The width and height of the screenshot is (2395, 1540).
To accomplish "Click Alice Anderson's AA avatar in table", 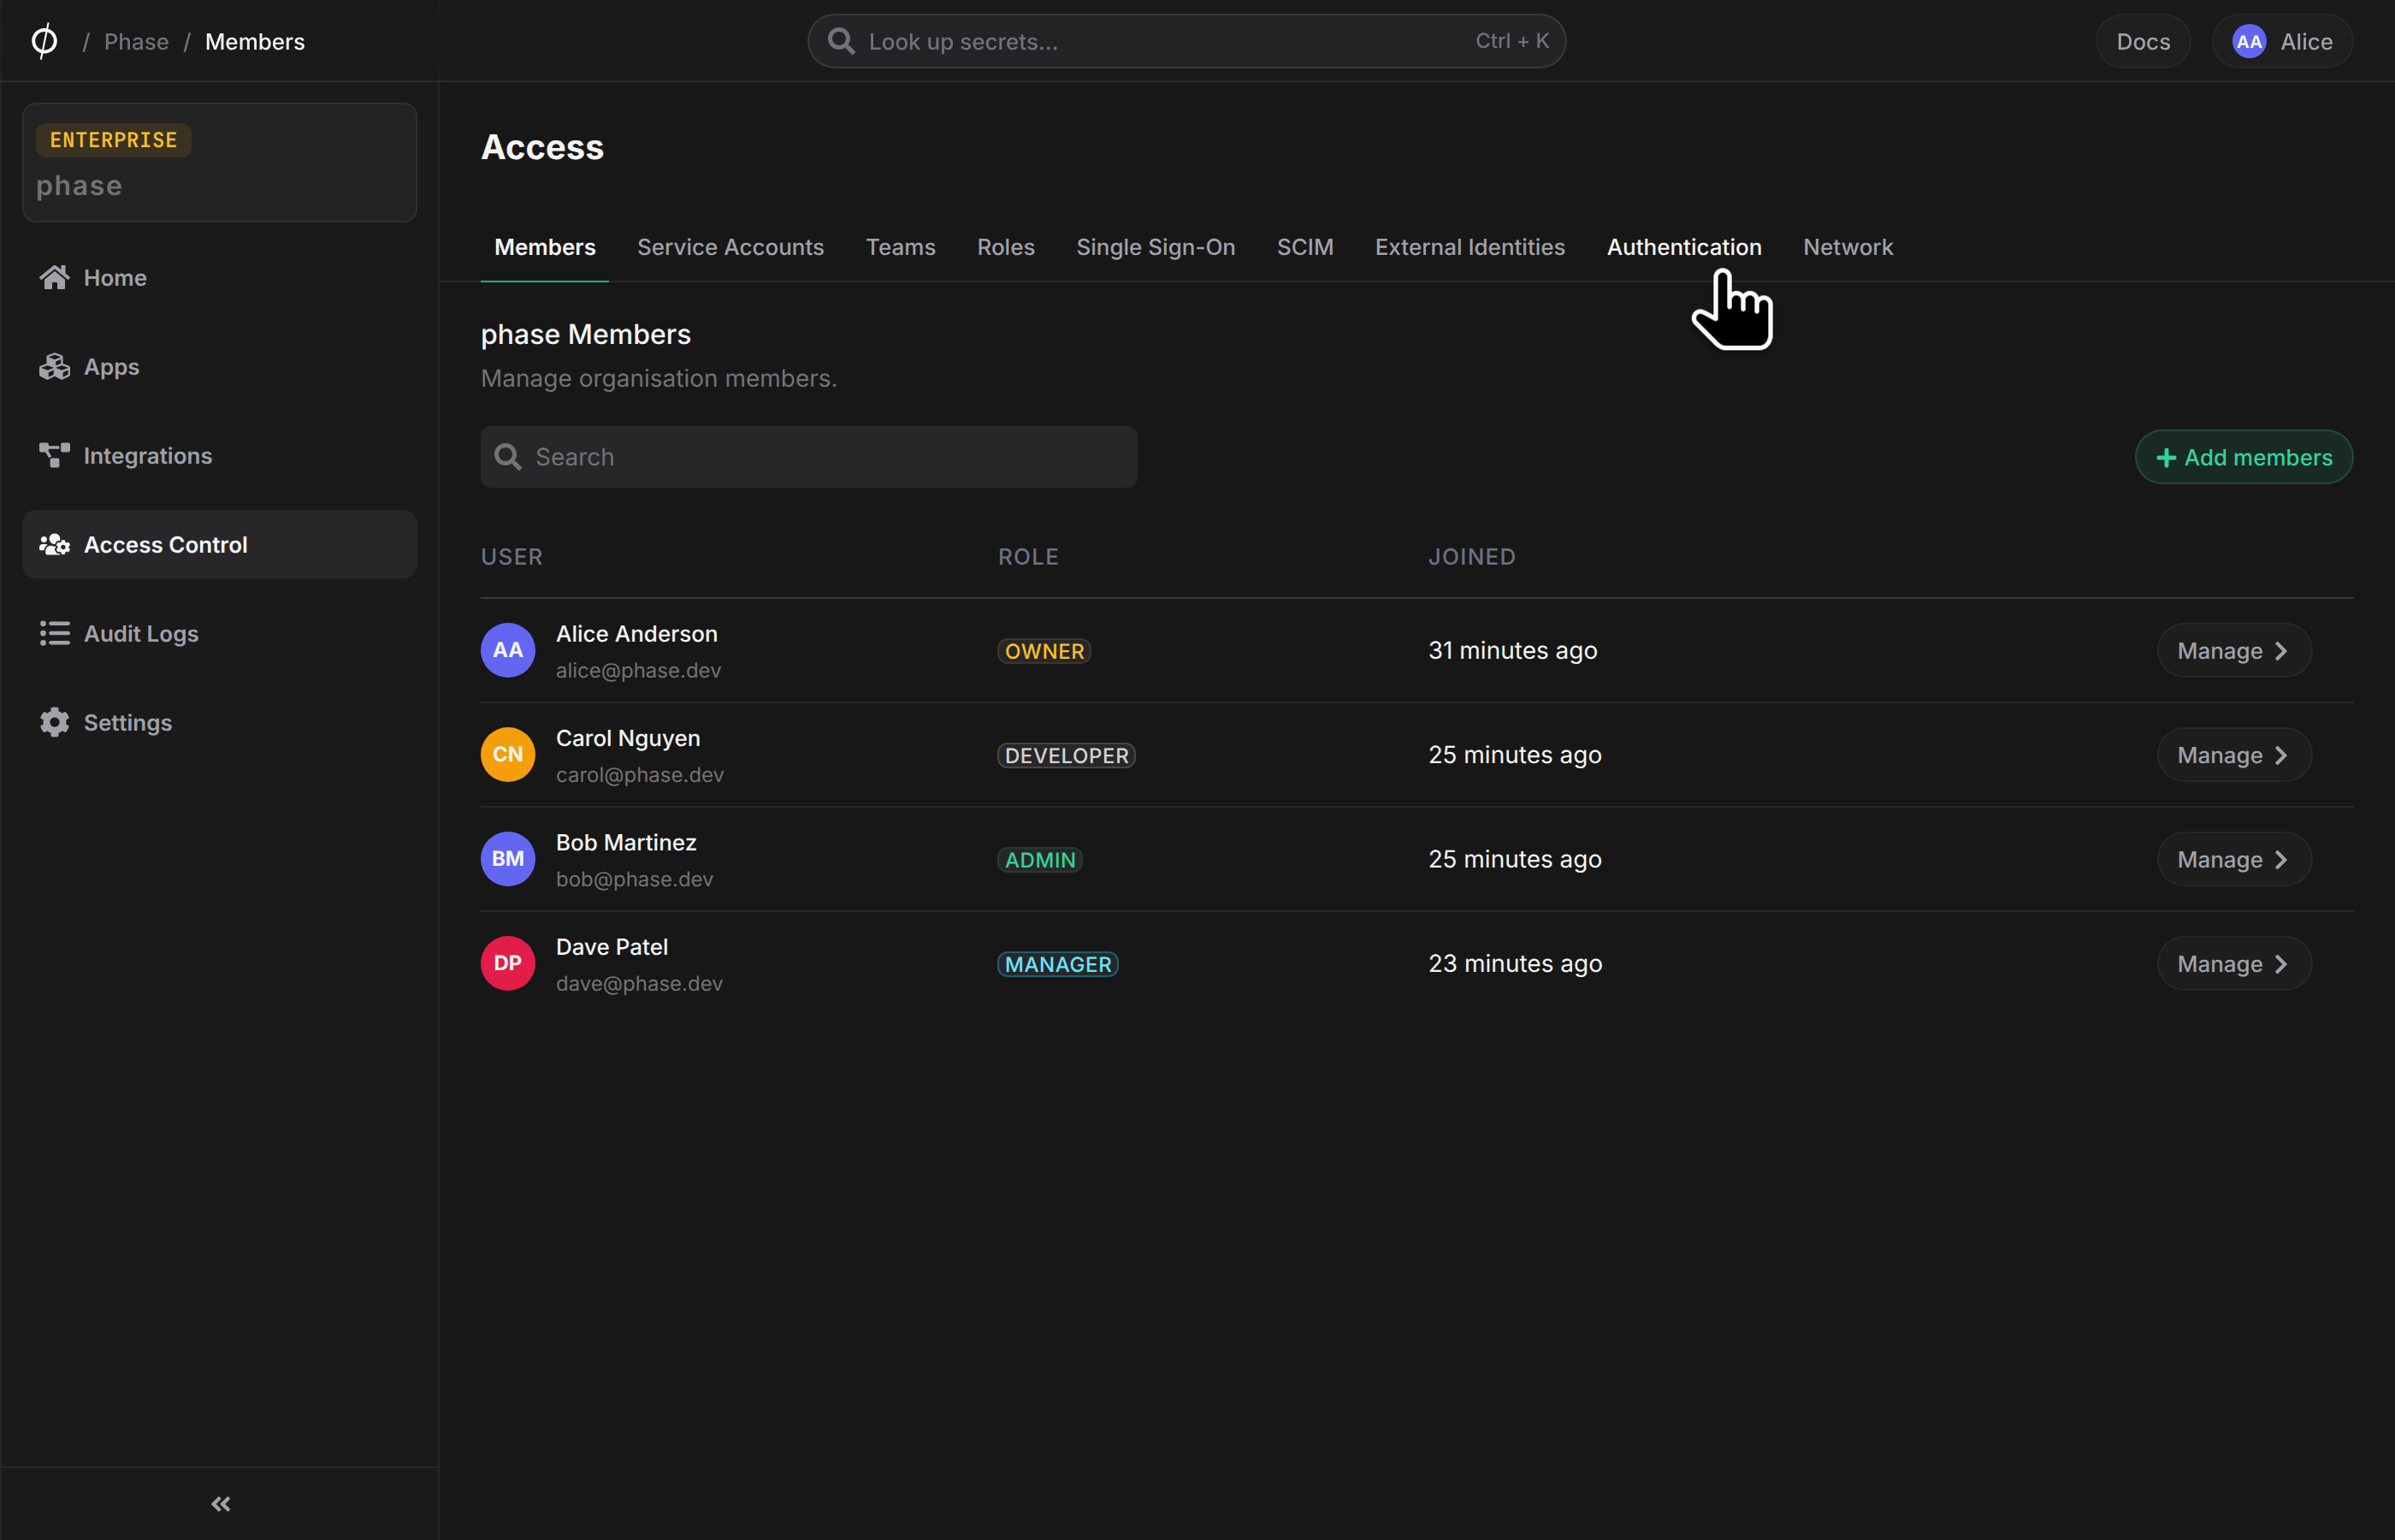I will (x=508, y=650).
